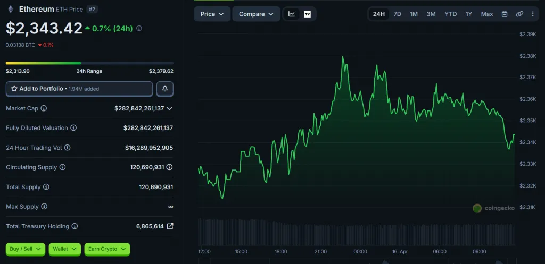This screenshot has height=264, width=545.
Task: Open the calendar date range picker
Action: pyautogui.click(x=505, y=14)
